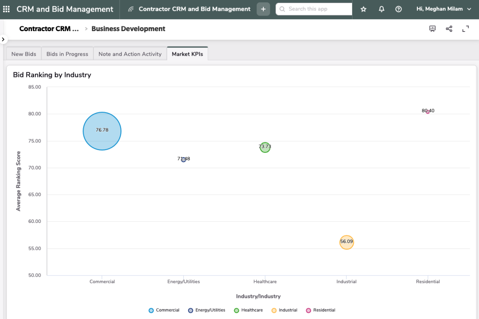This screenshot has width=479, height=319.
Task: Click the favorites star icon
Action: click(363, 9)
